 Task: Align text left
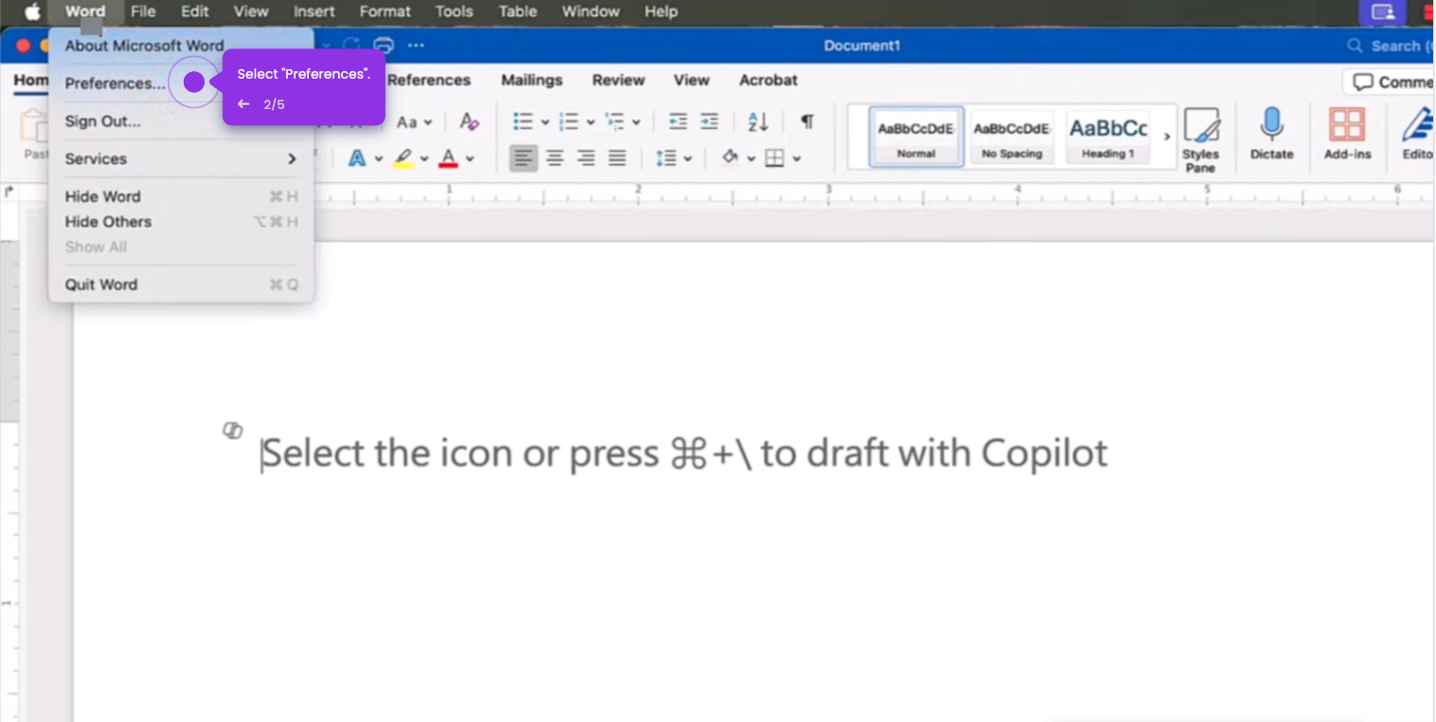coord(524,158)
